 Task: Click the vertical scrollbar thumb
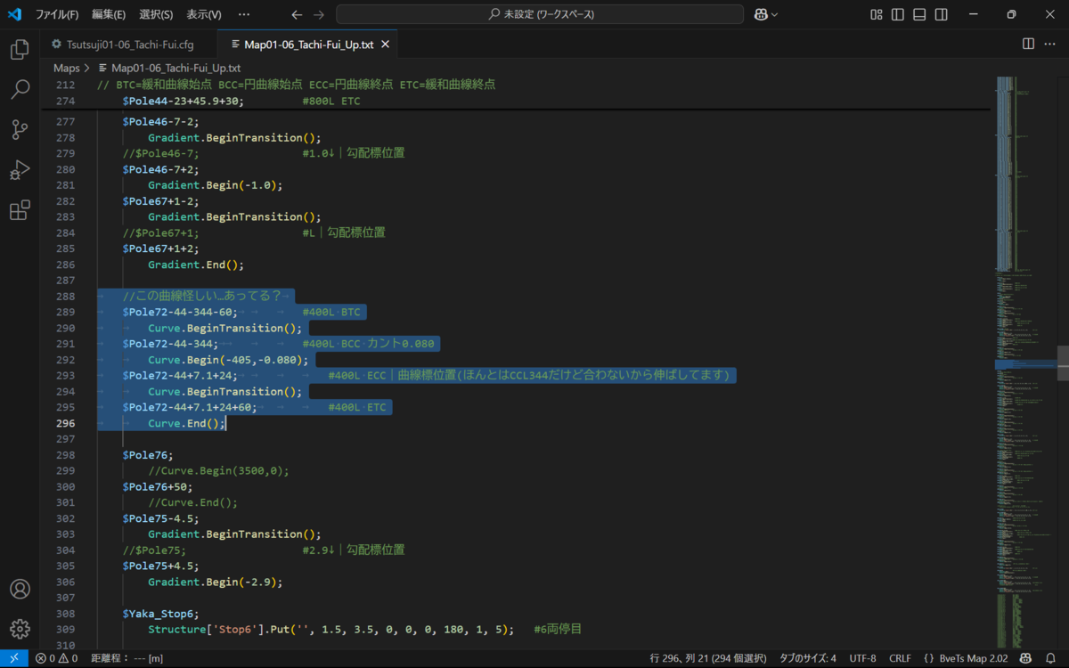[1063, 363]
